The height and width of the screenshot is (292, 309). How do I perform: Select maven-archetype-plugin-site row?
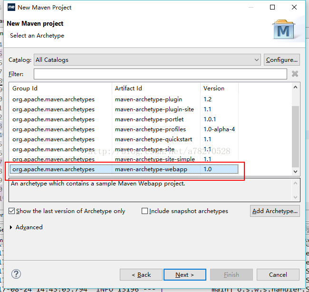[124, 109]
